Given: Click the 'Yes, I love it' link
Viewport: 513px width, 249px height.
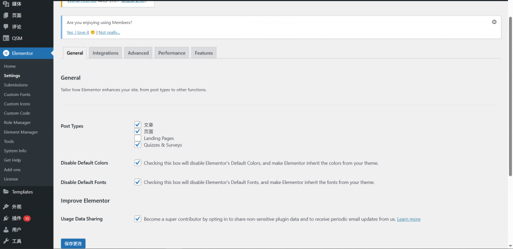Looking at the screenshot, I should pos(78,32).
